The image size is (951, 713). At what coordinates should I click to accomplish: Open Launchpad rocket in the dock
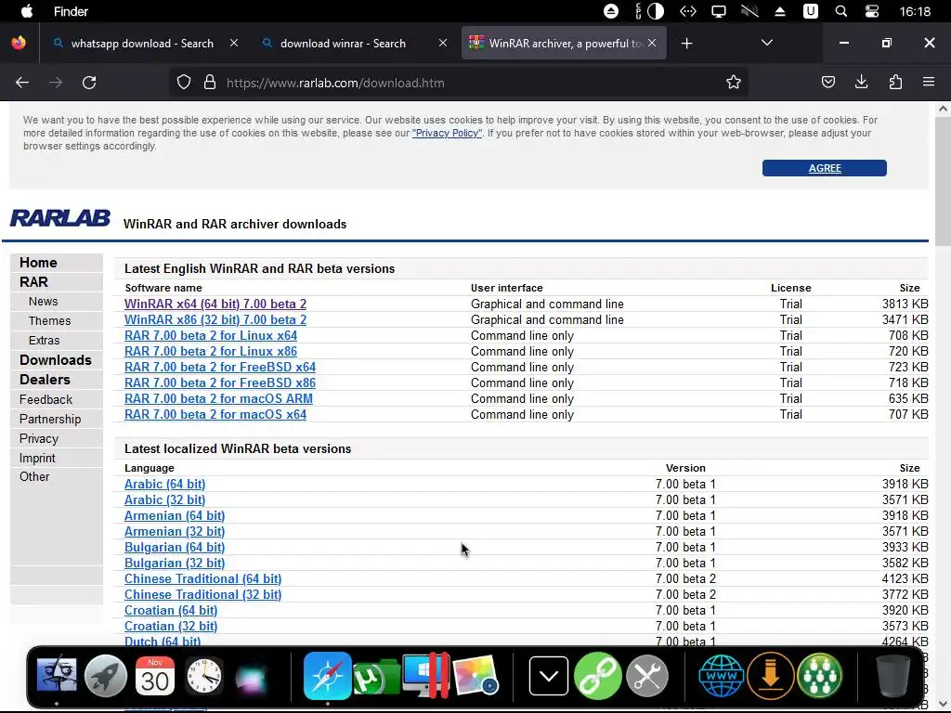[x=106, y=676]
